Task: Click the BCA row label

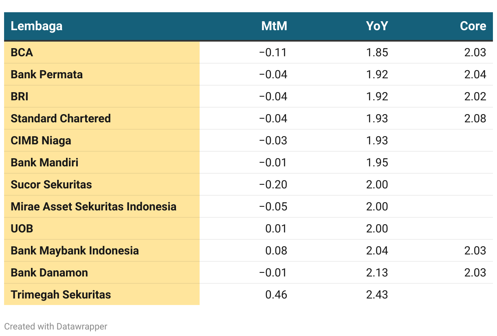Action: tap(22, 52)
